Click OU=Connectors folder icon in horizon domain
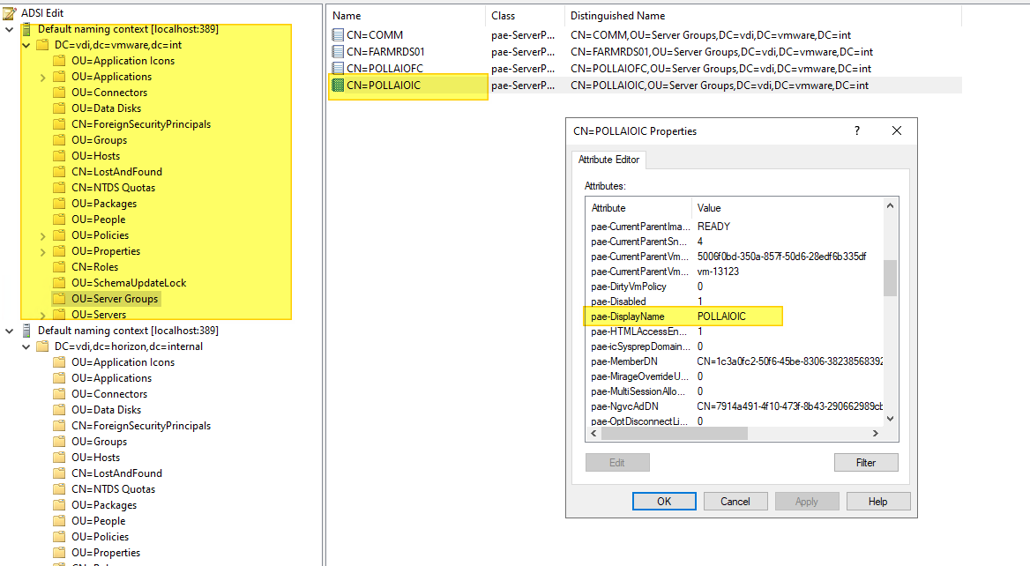 pyautogui.click(x=59, y=394)
